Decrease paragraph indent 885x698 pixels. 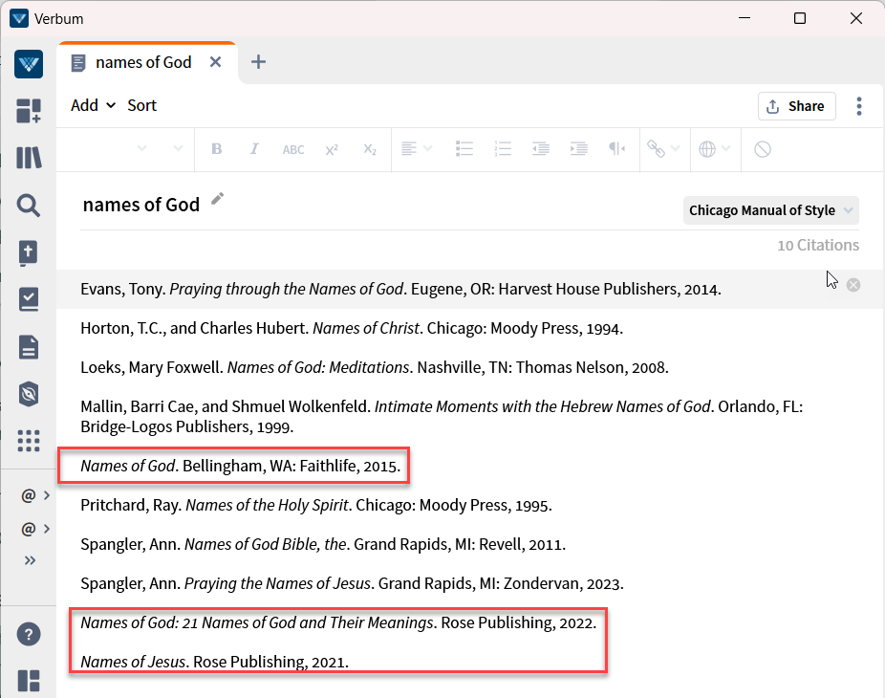pyautogui.click(x=541, y=149)
